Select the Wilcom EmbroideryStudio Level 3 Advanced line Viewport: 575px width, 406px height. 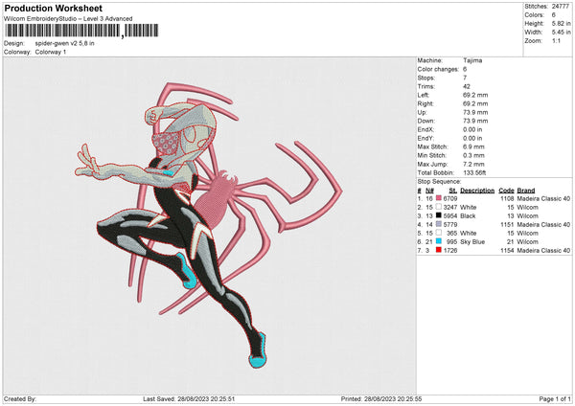point(68,19)
